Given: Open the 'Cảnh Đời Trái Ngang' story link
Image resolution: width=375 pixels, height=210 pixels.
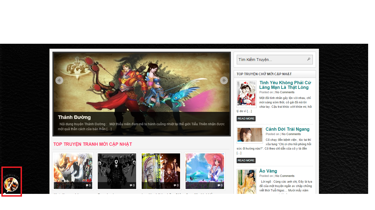Looking at the screenshot, I should click(287, 129).
